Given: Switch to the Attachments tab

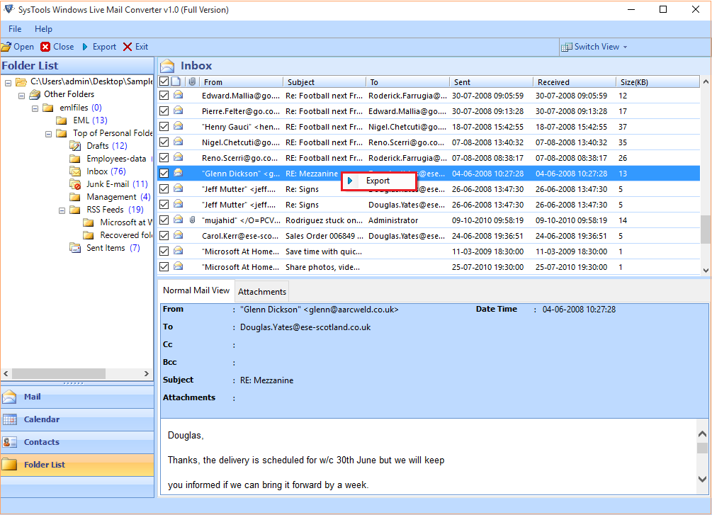Looking at the screenshot, I should point(262,292).
